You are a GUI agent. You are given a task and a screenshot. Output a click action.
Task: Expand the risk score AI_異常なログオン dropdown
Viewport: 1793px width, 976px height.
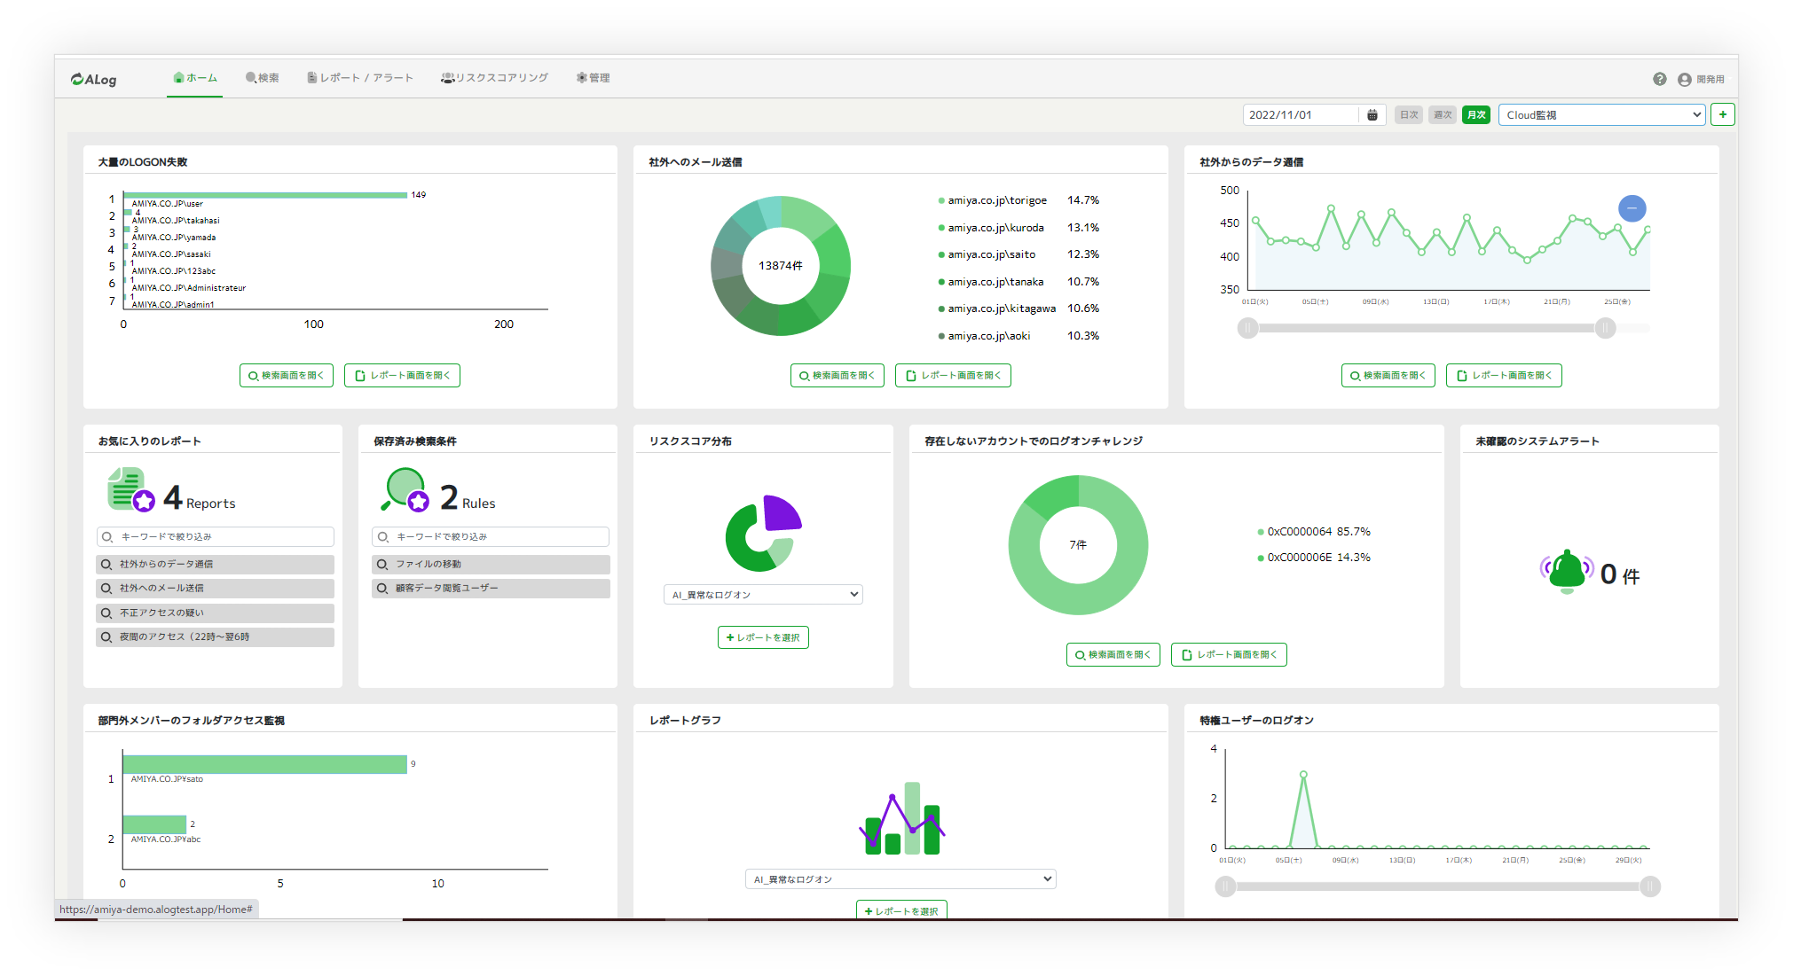click(763, 595)
